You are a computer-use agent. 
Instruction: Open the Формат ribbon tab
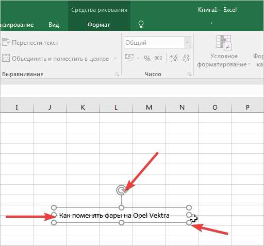click(98, 25)
